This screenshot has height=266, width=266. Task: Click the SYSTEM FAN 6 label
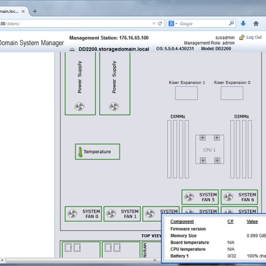click(x=247, y=197)
